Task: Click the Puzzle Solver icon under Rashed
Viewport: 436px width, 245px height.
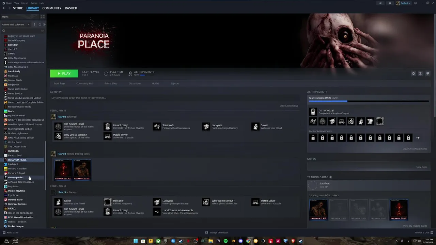Action: click(107, 136)
